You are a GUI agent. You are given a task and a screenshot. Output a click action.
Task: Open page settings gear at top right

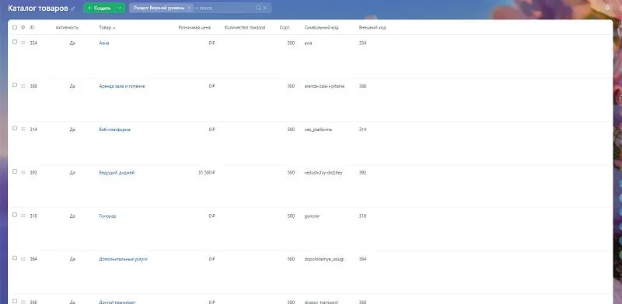(x=608, y=8)
